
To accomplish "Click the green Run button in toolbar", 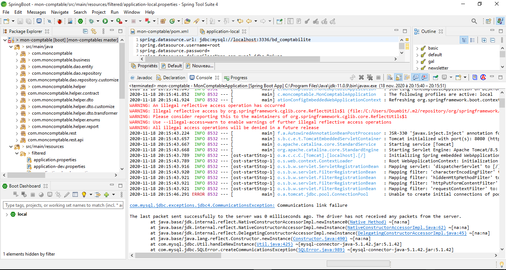I will coord(105,21).
